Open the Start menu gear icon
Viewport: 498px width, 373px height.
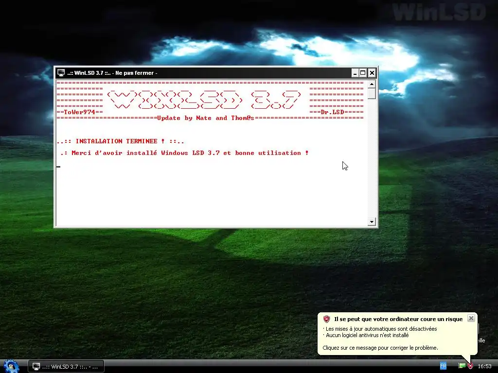(x=11, y=366)
